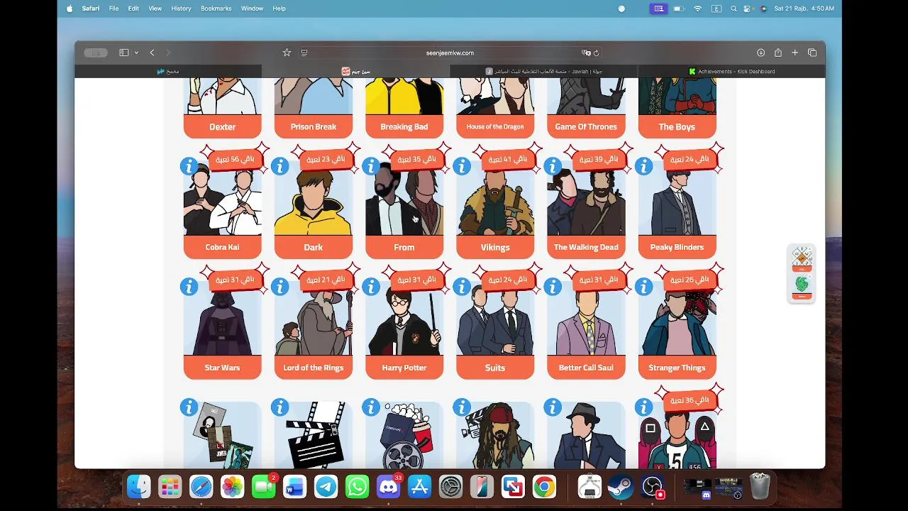Select the Dexter category button
Image resolution: width=908 pixels, height=511 pixels.
click(x=222, y=126)
